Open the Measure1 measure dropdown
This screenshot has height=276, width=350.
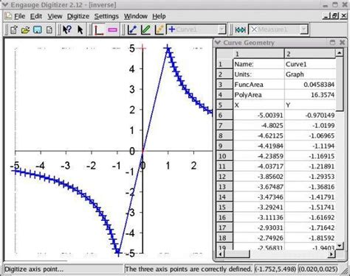304,29
